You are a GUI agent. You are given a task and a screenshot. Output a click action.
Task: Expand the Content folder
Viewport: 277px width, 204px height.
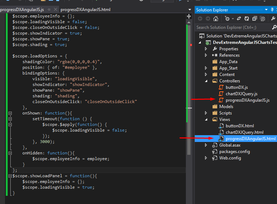click(206, 74)
